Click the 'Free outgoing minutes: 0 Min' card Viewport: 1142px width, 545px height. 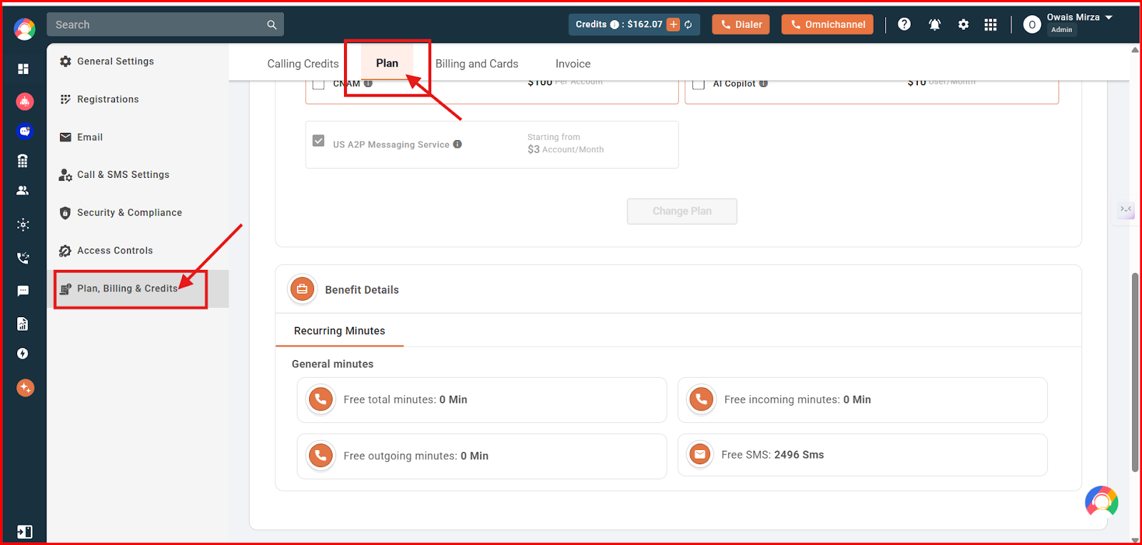tap(482, 456)
